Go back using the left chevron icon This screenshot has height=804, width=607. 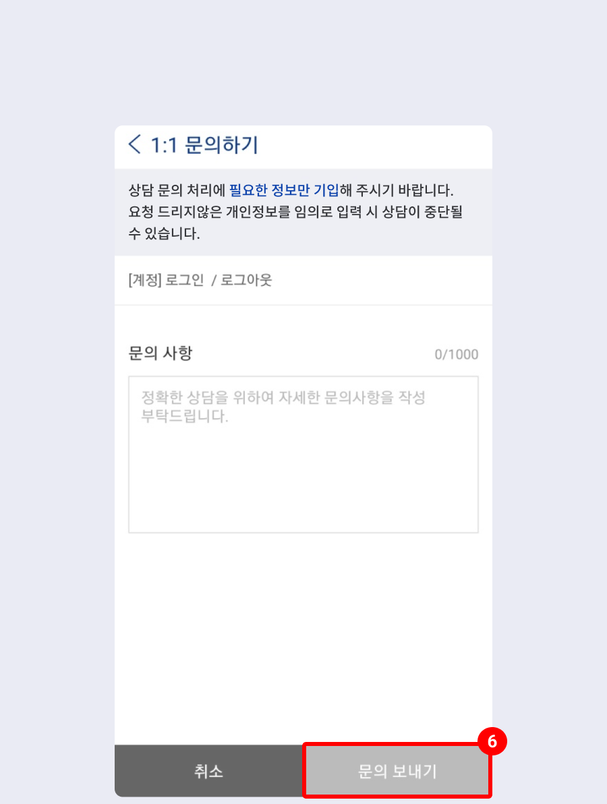tap(134, 144)
